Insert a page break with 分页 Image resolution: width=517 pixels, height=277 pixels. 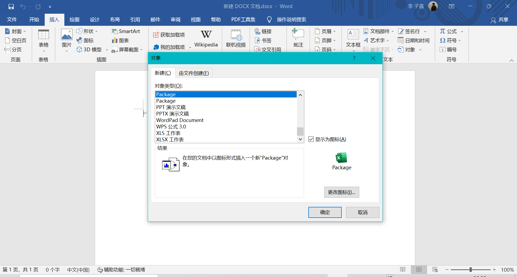pyautogui.click(x=13, y=49)
